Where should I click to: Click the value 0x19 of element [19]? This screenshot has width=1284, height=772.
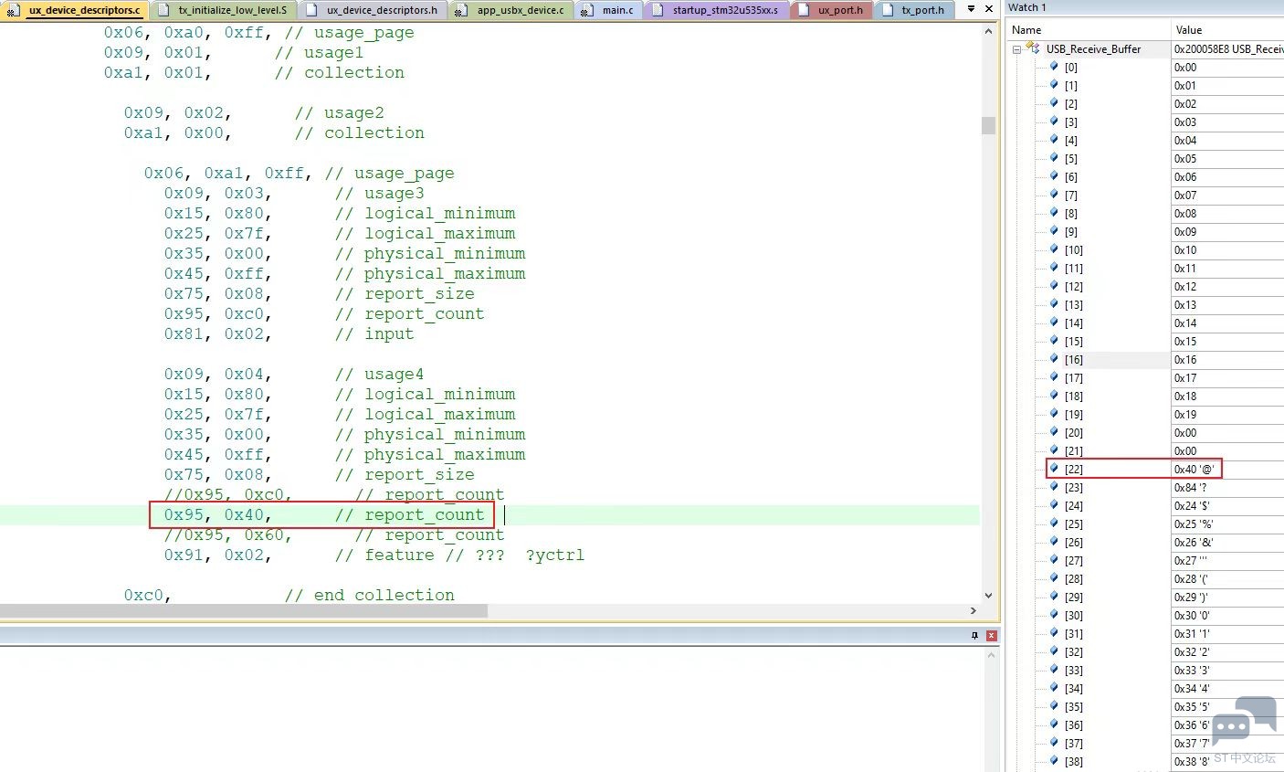pyautogui.click(x=1185, y=414)
